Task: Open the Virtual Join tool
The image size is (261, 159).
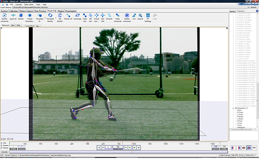Action: [x=97, y=15]
